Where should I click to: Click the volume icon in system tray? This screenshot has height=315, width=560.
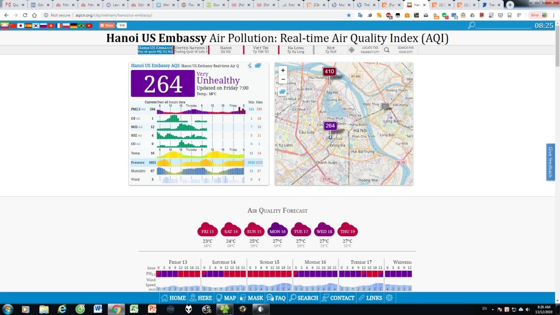tap(528, 310)
